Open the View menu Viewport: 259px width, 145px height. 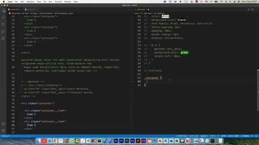tap(39, 2)
